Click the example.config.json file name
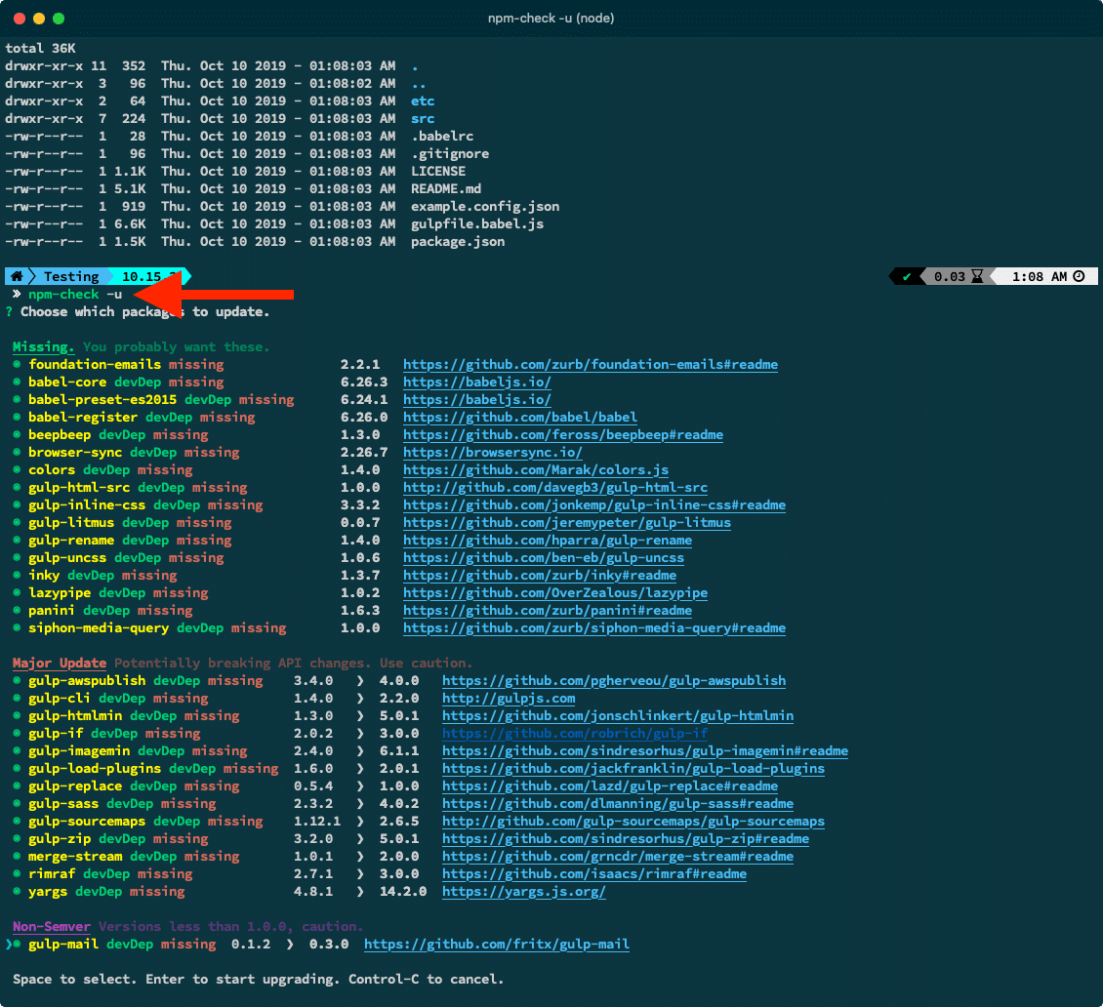The height and width of the screenshot is (1007, 1103). click(485, 206)
